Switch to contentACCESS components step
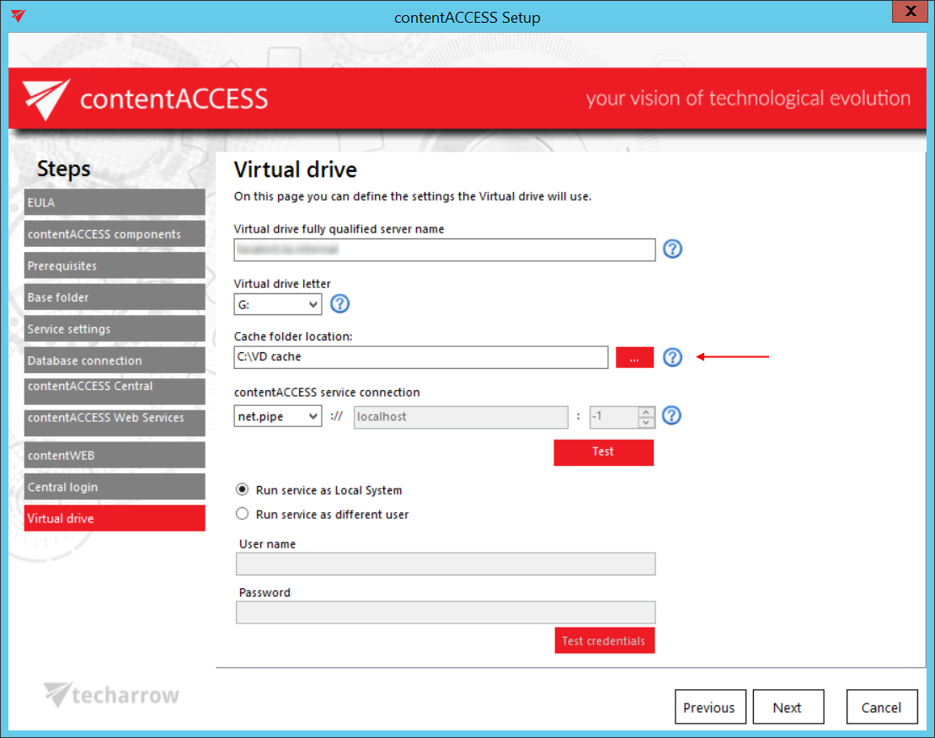935x738 pixels. coord(115,234)
